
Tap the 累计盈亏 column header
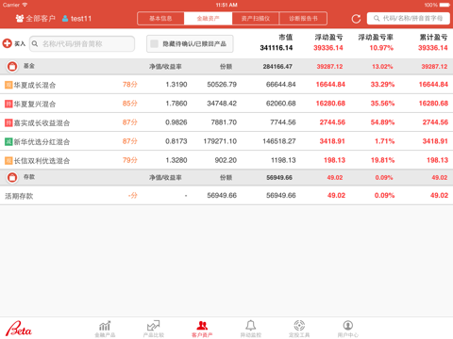point(433,38)
